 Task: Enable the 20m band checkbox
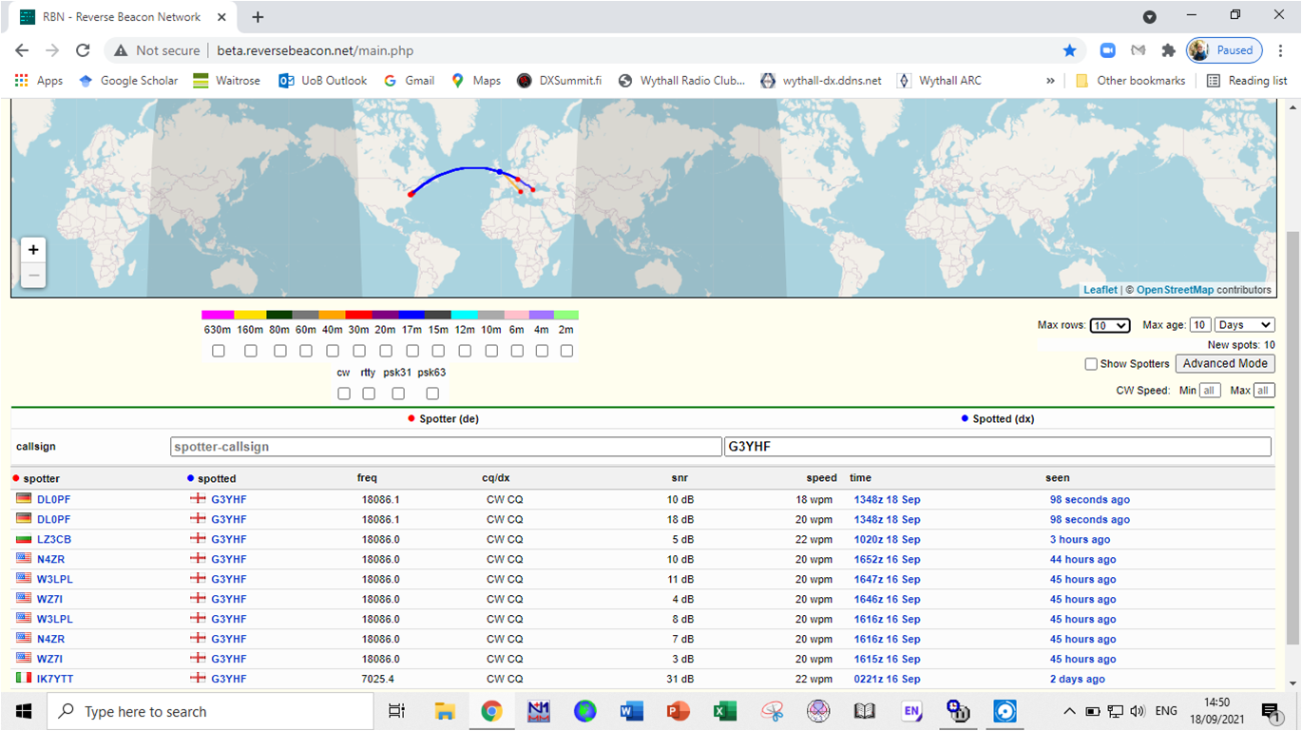click(x=386, y=351)
